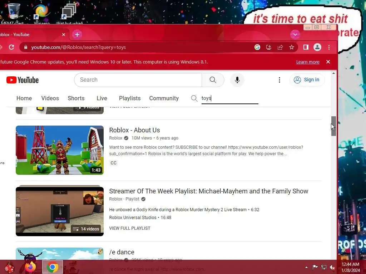Image resolution: width=366 pixels, height=274 pixels.
Task: Switch to the Live tab
Action: click(x=102, y=98)
